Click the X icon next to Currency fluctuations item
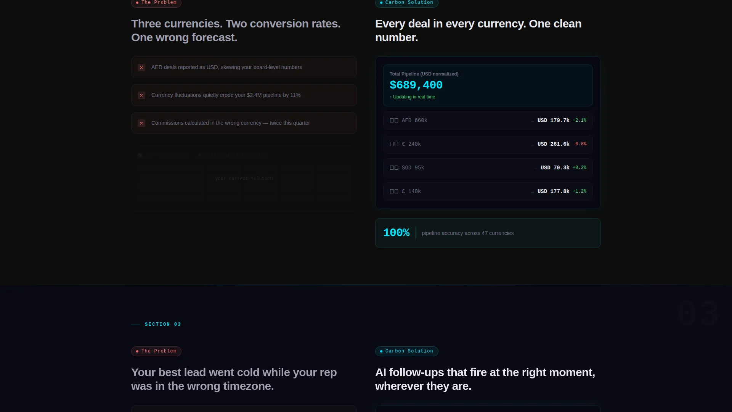This screenshot has height=412, width=732. (x=141, y=95)
